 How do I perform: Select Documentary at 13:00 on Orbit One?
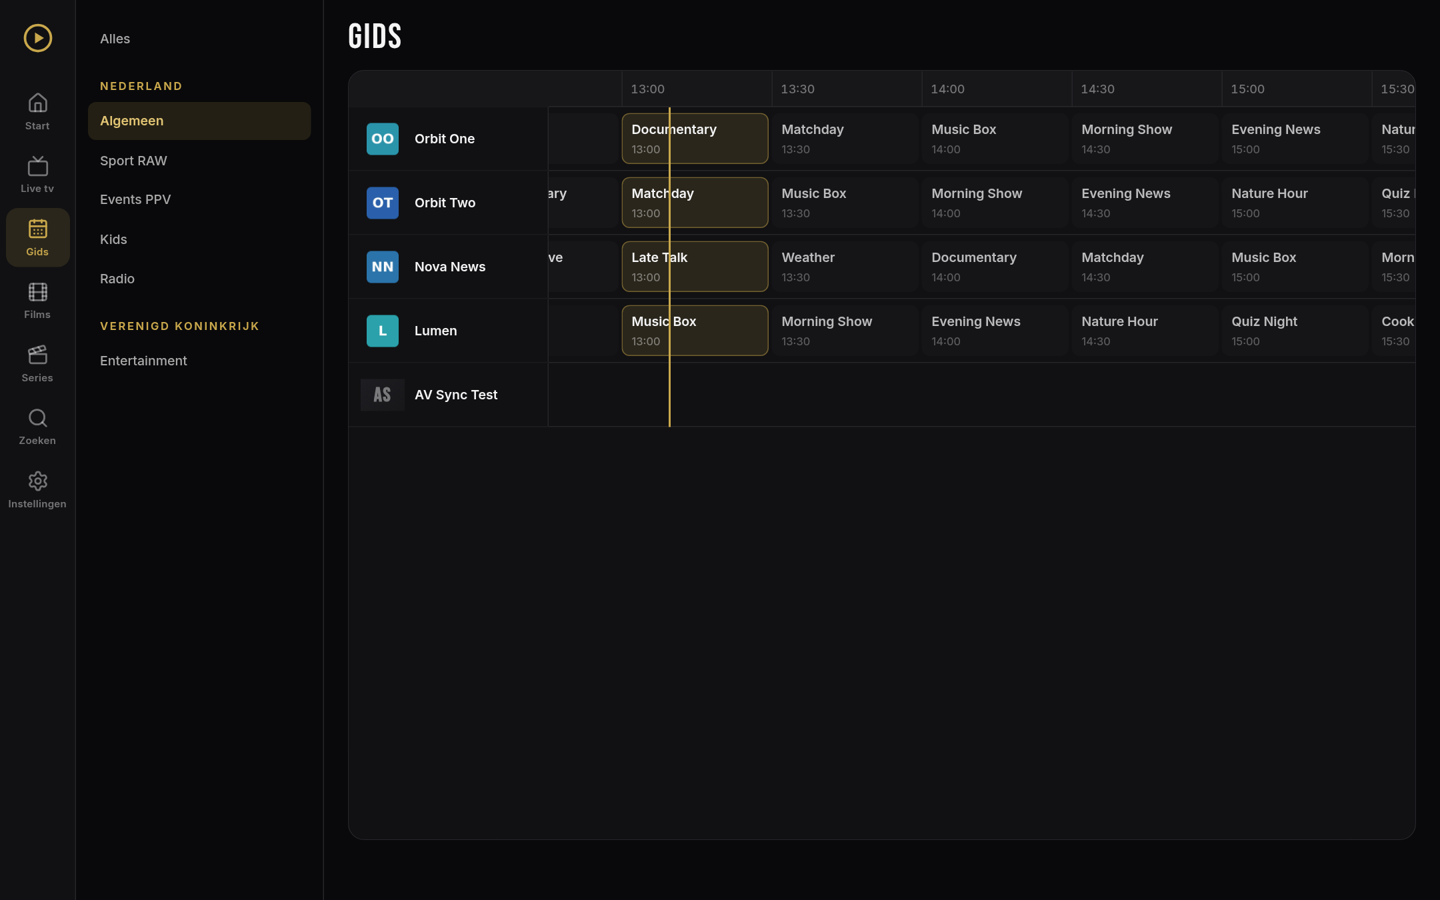click(695, 139)
